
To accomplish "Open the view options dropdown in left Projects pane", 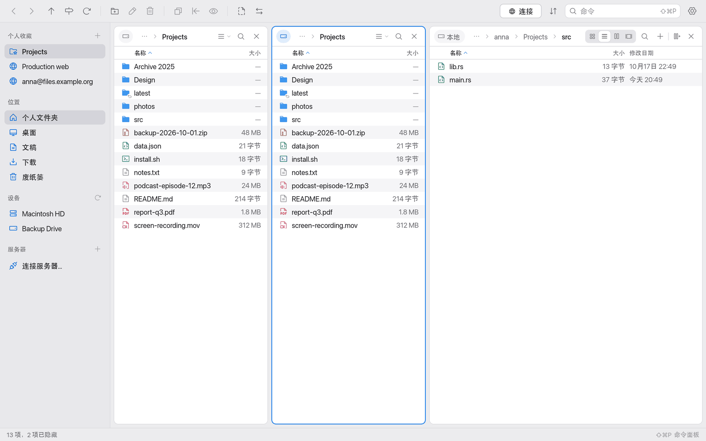I will tap(224, 37).
